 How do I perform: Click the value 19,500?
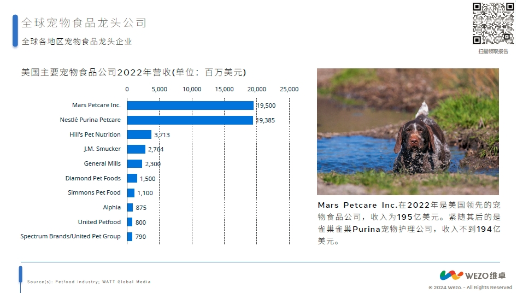click(266, 106)
